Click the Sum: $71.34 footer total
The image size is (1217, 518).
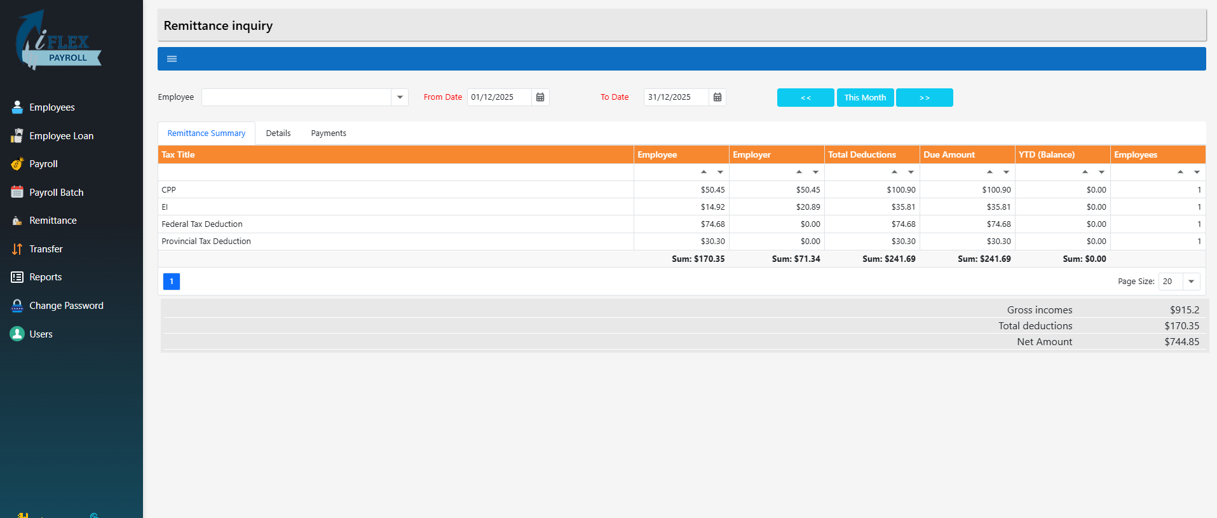click(x=796, y=259)
